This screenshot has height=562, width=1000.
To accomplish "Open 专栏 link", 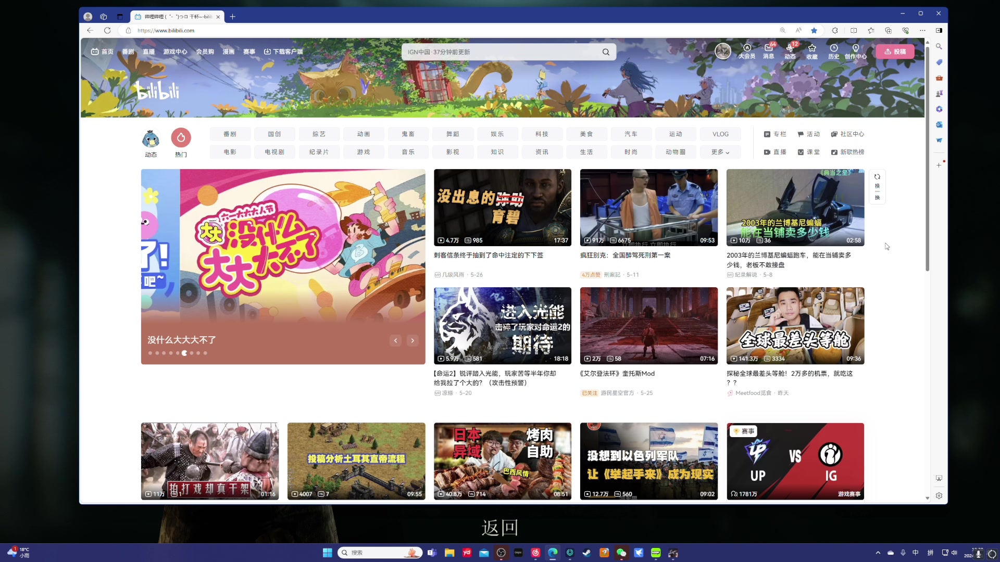I will 775,134.
